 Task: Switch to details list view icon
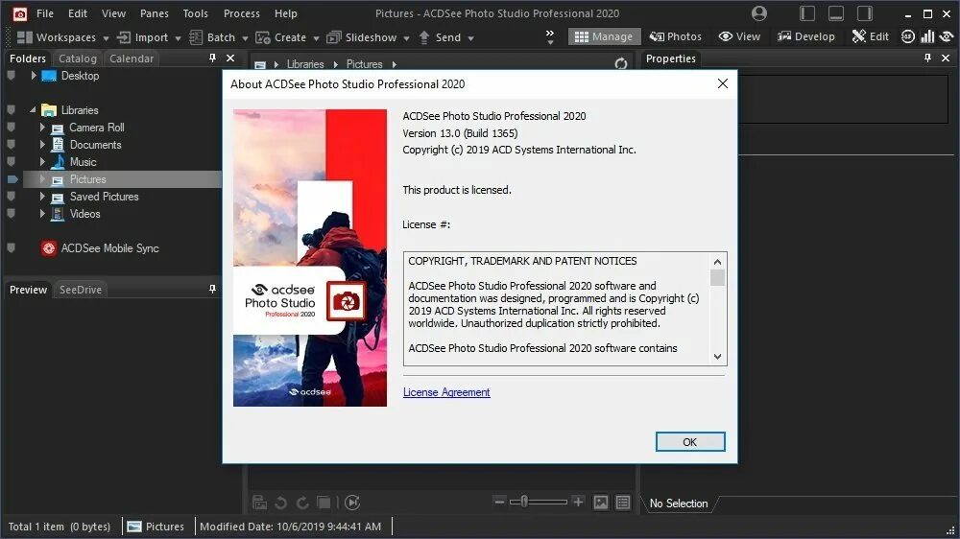tap(623, 503)
